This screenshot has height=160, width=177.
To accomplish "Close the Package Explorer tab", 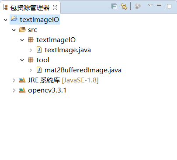I will click(x=55, y=7).
